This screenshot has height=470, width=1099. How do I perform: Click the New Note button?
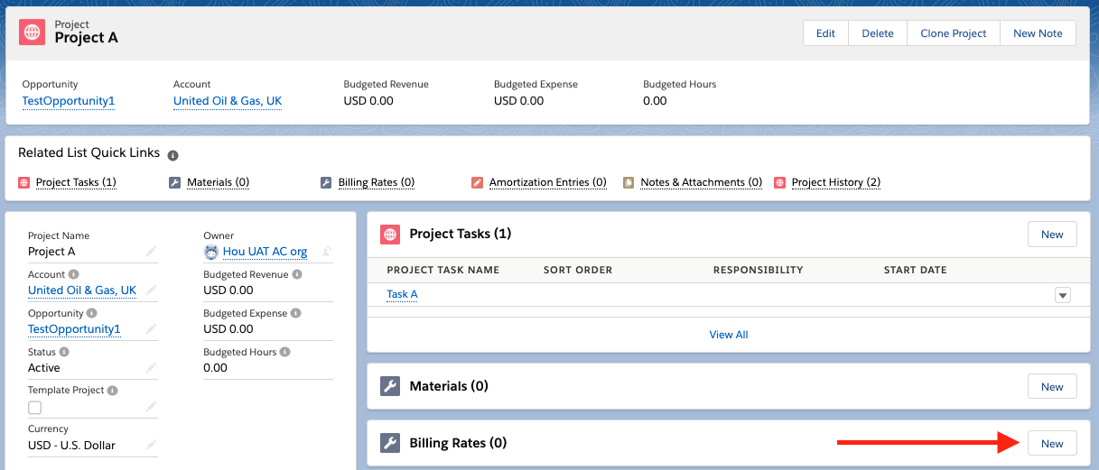(1038, 32)
